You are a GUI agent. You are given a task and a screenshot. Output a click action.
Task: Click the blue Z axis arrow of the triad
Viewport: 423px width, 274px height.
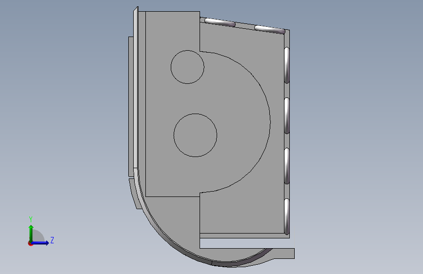coord(40,243)
